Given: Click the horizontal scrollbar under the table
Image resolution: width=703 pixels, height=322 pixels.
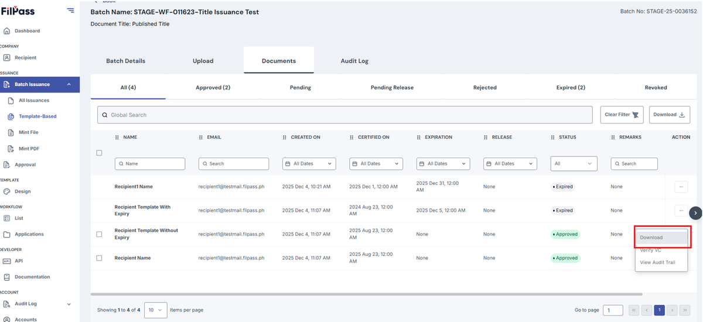Looking at the screenshot, I should coord(366,294).
